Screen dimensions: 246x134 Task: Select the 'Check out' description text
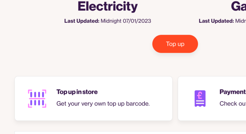(x=233, y=104)
